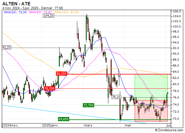Click the green 69,850 support label
The image size is (185, 133).
click(63, 119)
